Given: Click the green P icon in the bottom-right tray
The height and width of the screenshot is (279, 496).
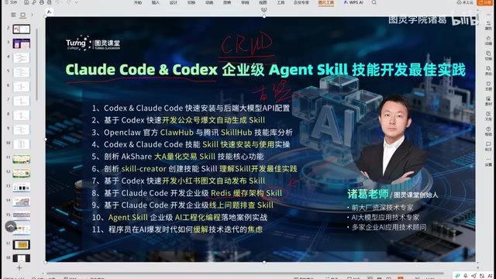Looking at the screenshot, I should pos(457,276).
